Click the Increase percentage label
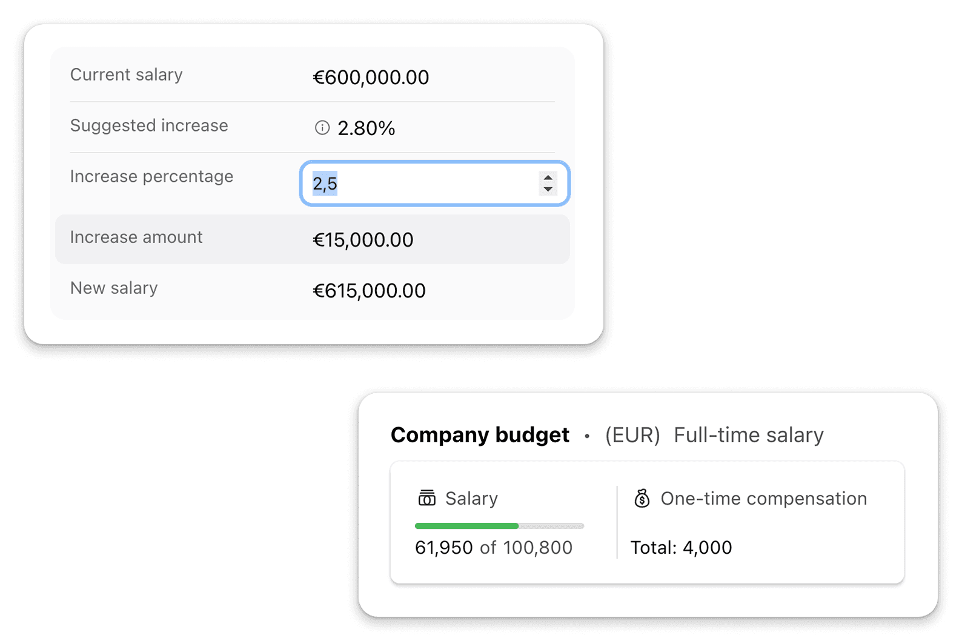 (x=151, y=176)
